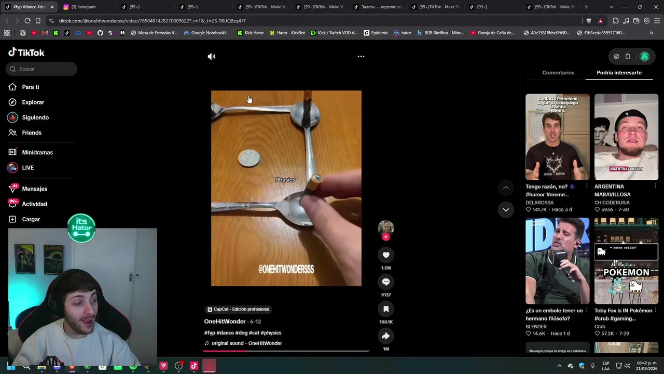Open the creator avatar beside the video
664x374 pixels.
[x=385, y=228]
